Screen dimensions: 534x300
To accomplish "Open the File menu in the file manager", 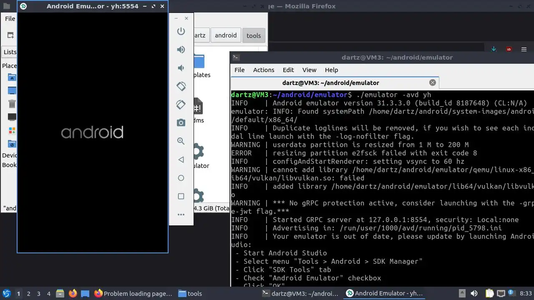I will point(10,18).
